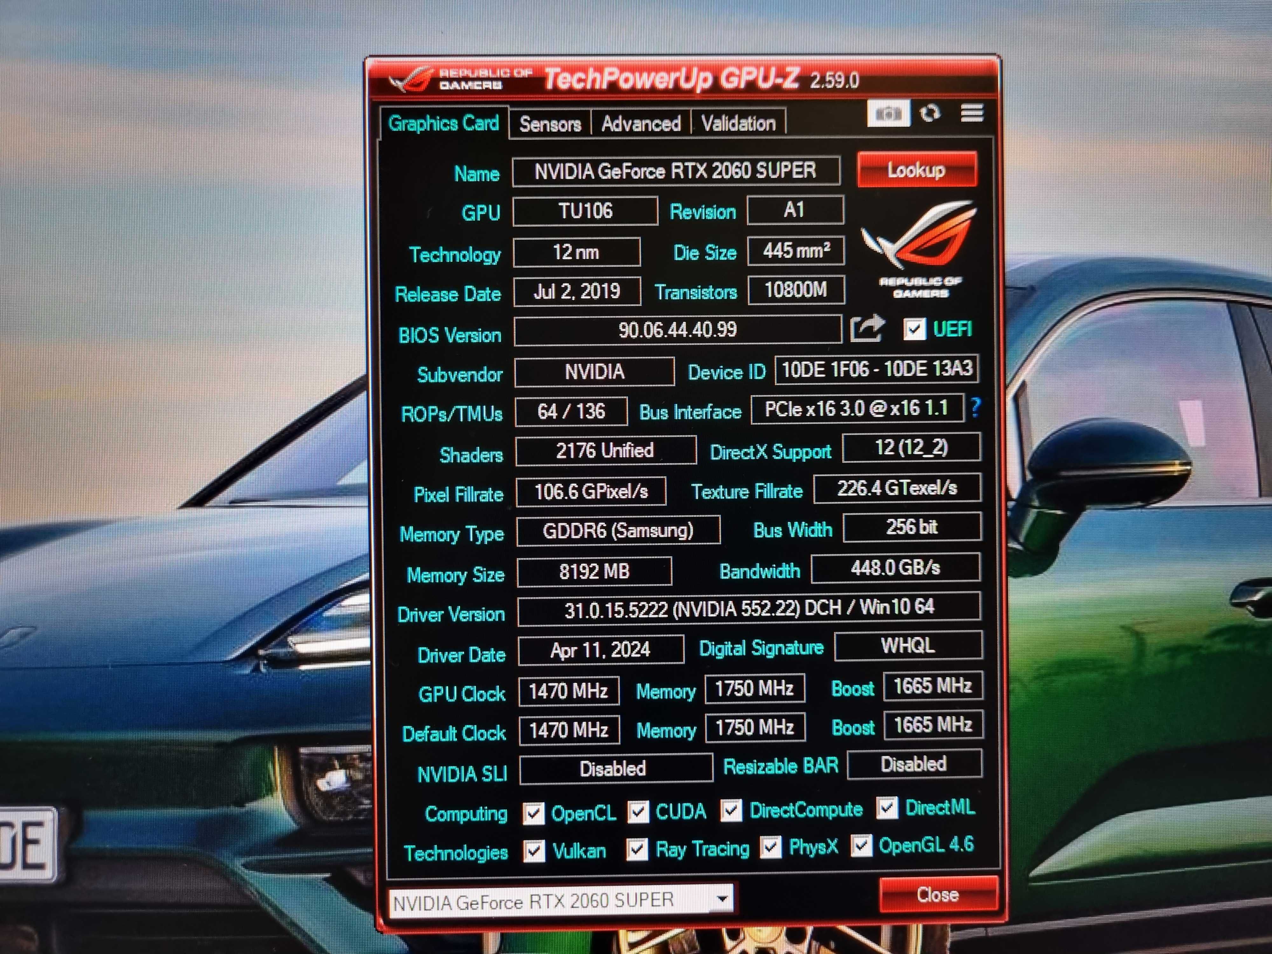Click the Driver Date value Apr 11, 2024
This screenshot has width=1272, height=954.
point(601,650)
